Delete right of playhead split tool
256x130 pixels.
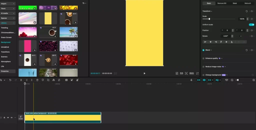tap(32, 80)
